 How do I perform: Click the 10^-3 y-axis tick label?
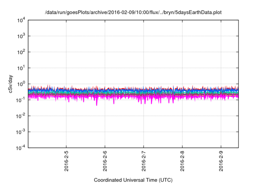point(21,132)
